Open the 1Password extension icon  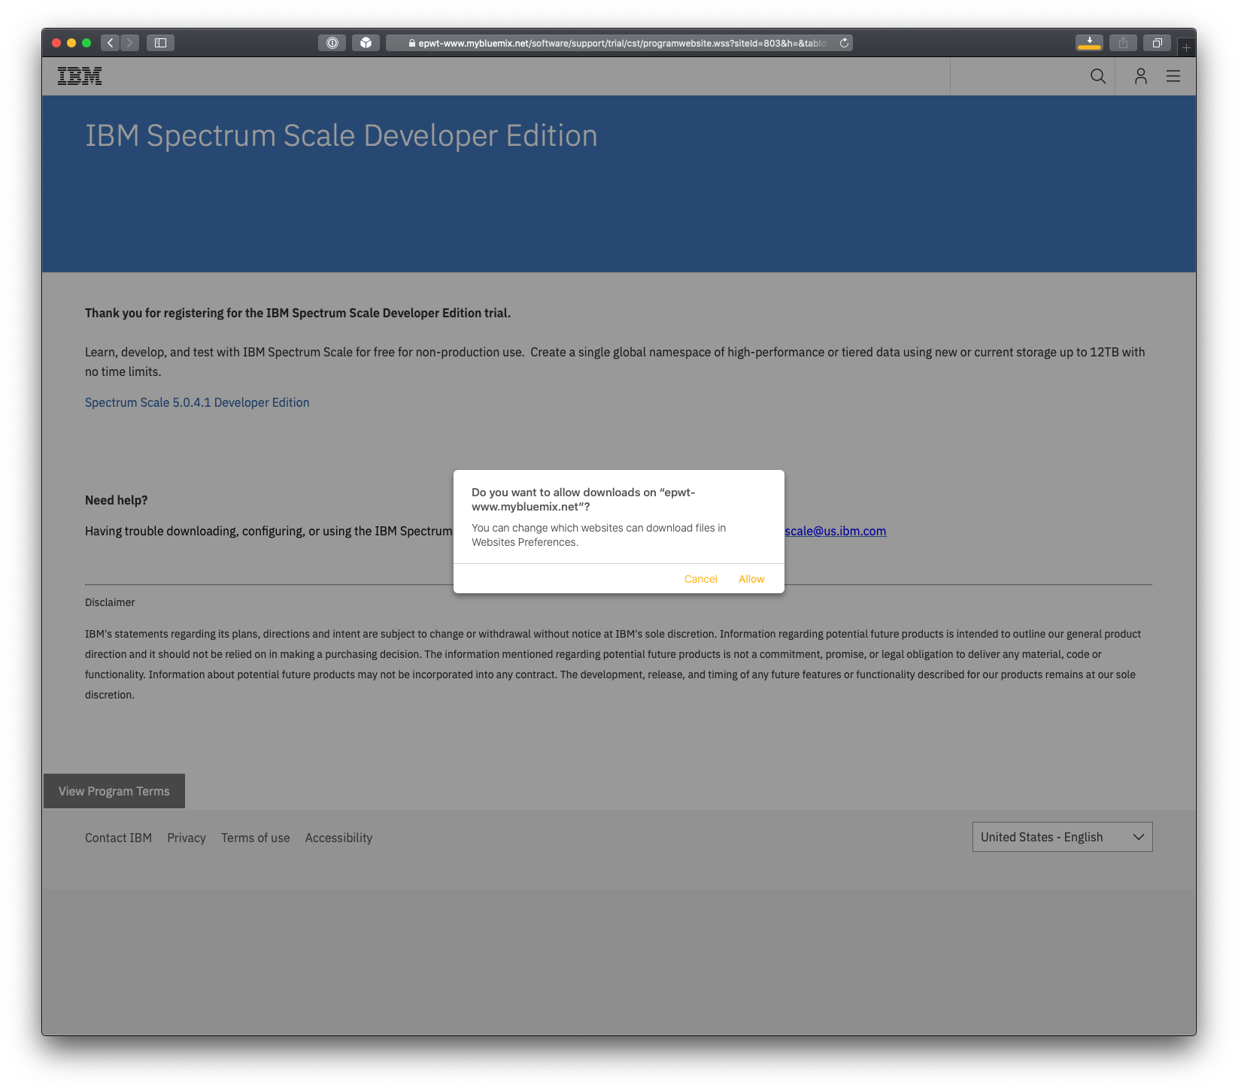click(x=332, y=43)
